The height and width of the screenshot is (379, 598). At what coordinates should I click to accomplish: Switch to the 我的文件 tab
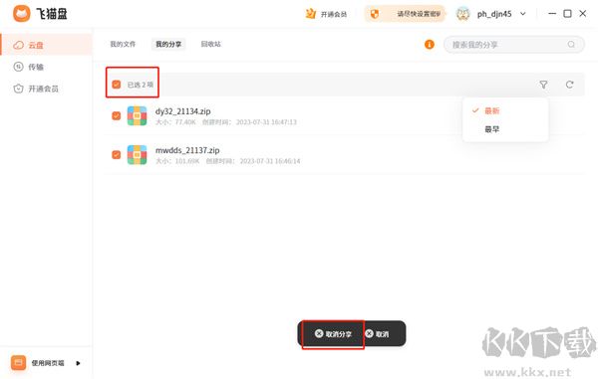123,44
